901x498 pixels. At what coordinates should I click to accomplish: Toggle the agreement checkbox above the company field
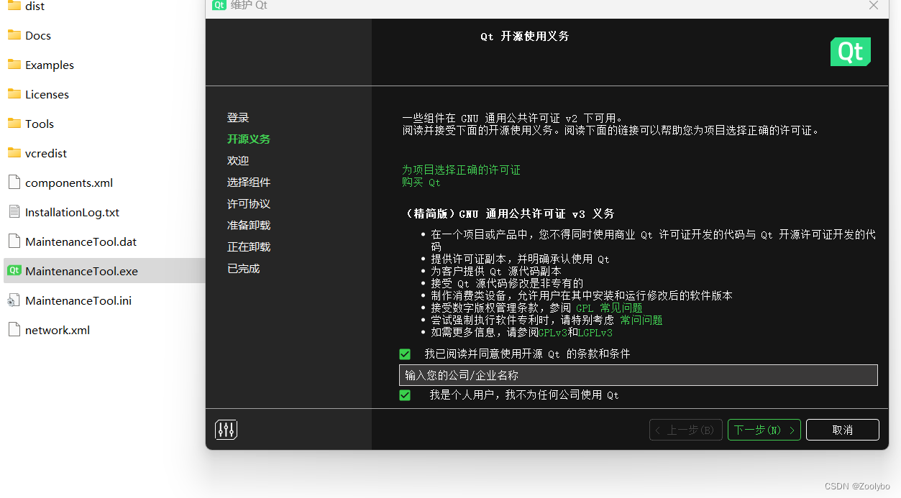pyautogui.click(x=405, y=354)
